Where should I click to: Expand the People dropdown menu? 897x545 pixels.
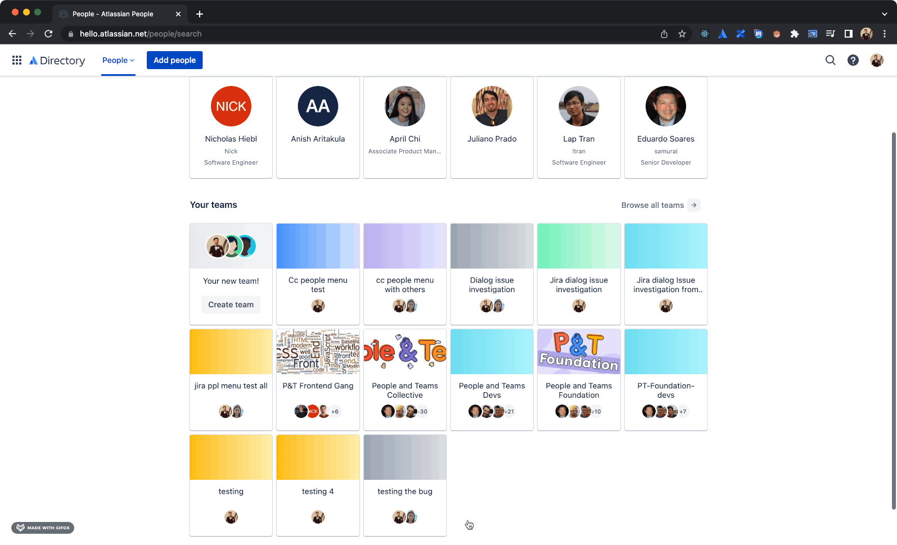click(x=118, y=60)
